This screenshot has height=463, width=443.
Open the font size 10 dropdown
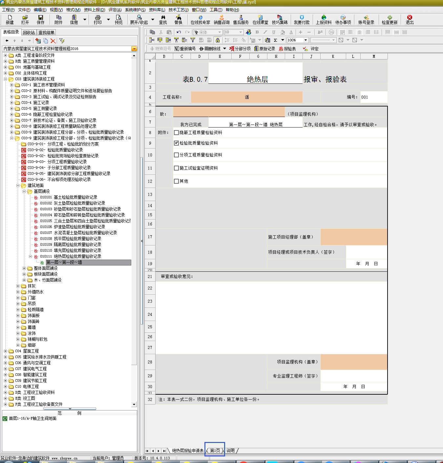click(241, 32)
